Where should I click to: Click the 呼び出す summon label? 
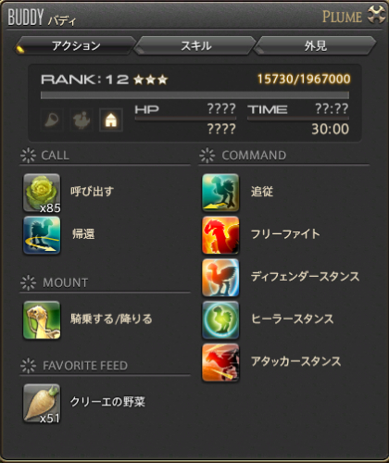click(92, 192)
